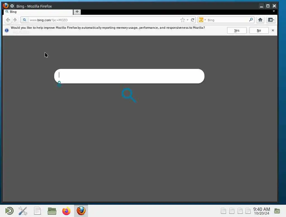Dismiss the notification bar with X
Image resolution: width=286 pixels, height=217 pixels.
click(x=273, y=30)
